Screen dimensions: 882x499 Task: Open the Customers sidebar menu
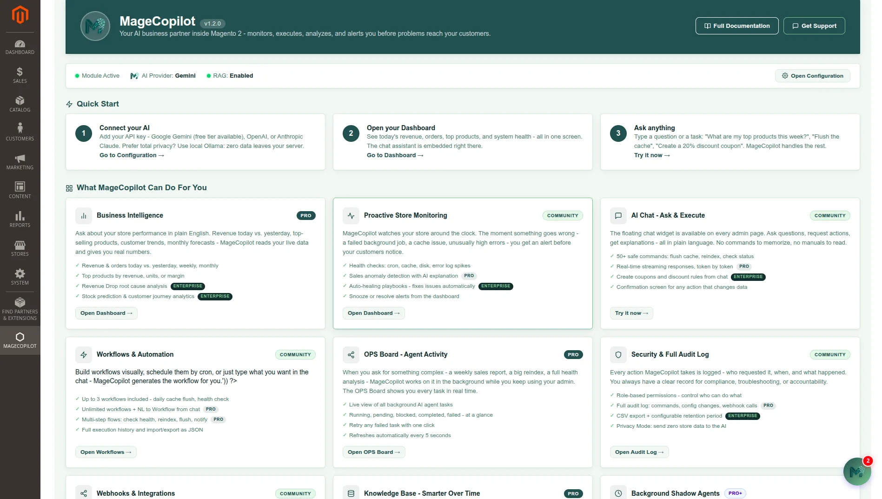pyautogui.click(x=20, y=133)
